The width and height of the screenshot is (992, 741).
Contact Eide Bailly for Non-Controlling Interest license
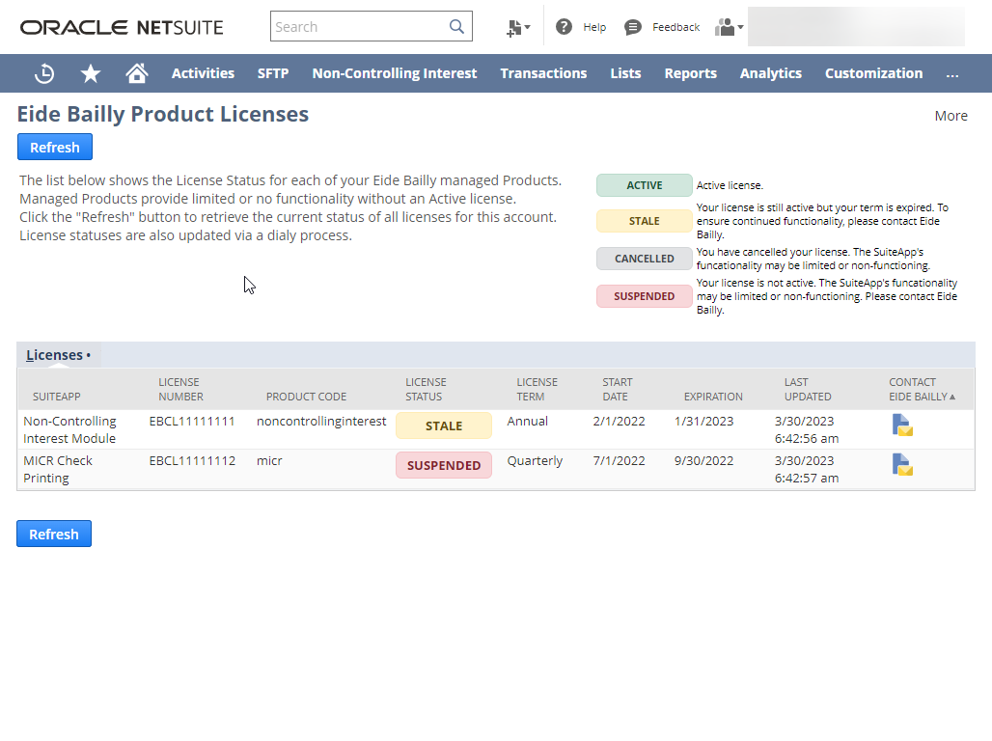coord(902,425)
